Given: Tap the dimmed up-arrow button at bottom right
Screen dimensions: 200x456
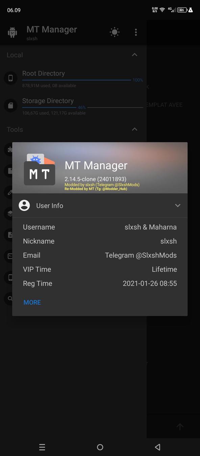Looking at the screenshot, I should [x=180, y=427].
